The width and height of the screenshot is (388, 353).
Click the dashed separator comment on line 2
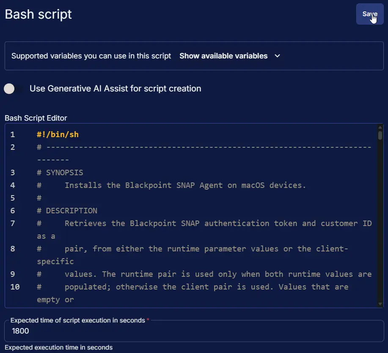pyautogui.click(x=204, y=154)
